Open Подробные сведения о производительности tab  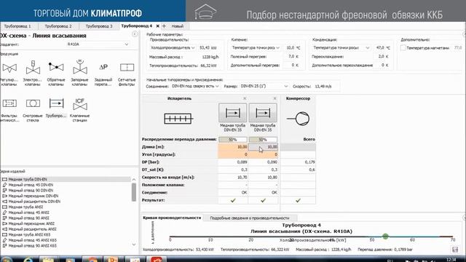250,218
